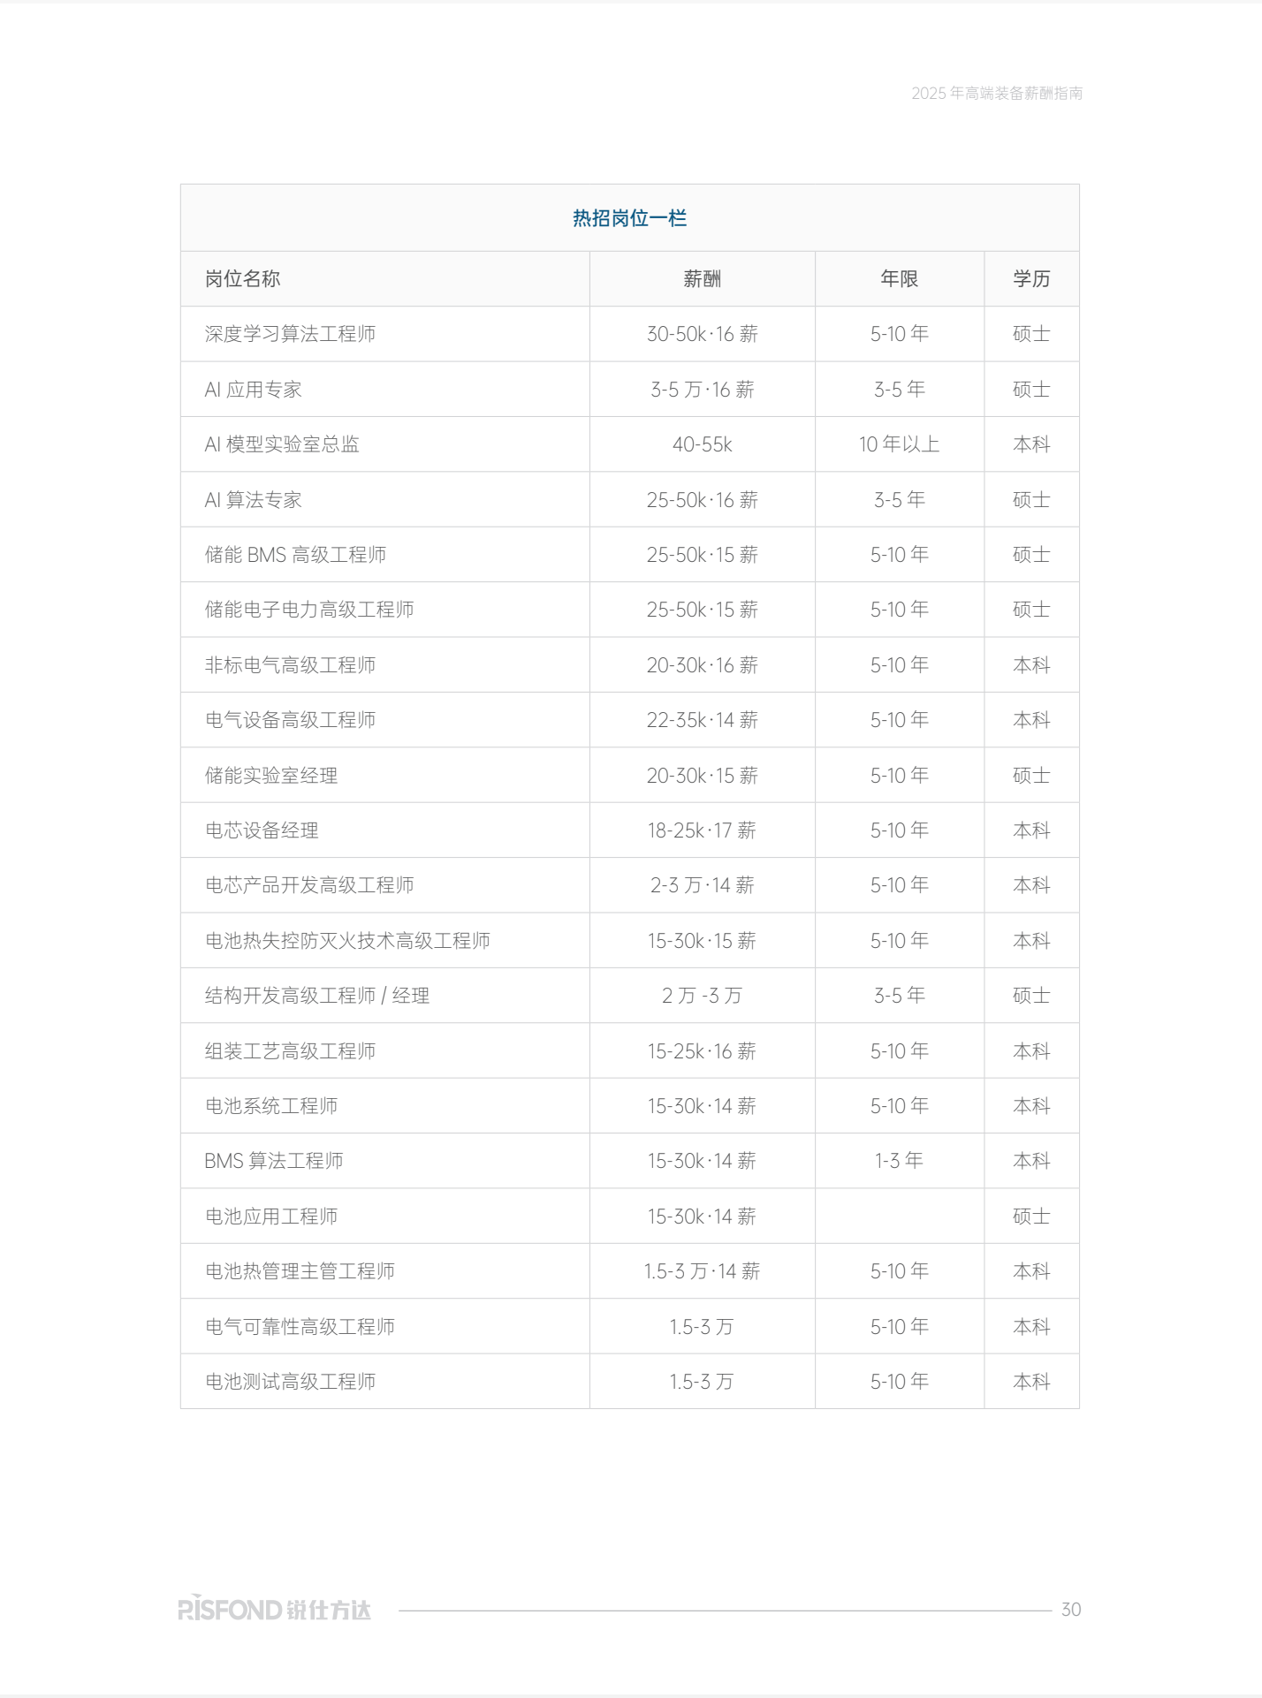Click the page number 30 in footer
Screen dimensions: 1262x1698
coord(1070,1610)
